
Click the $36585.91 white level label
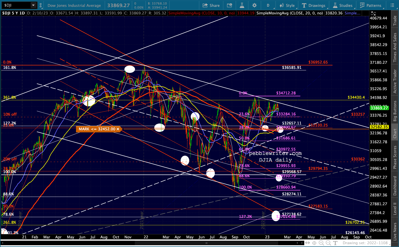tap(292, 68)
